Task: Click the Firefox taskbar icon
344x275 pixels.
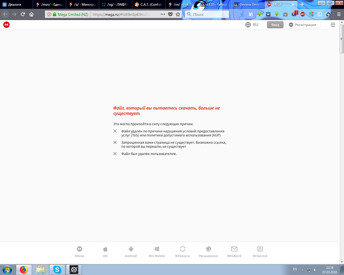Action: click(x=24, y=269)
